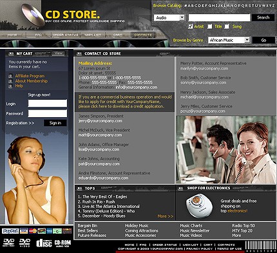Image resolution: width=277 pixels, height=253 pixels.
Task: Focus the catalog search text field
Action: [219, 17]
